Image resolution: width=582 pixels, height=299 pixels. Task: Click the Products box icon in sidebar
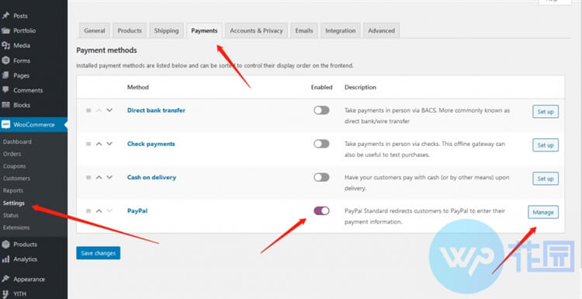(x=5, y=245)
